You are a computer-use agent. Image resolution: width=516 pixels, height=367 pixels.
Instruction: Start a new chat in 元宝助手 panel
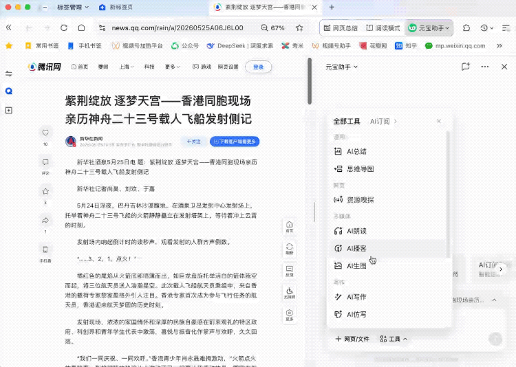click(465, 67)
